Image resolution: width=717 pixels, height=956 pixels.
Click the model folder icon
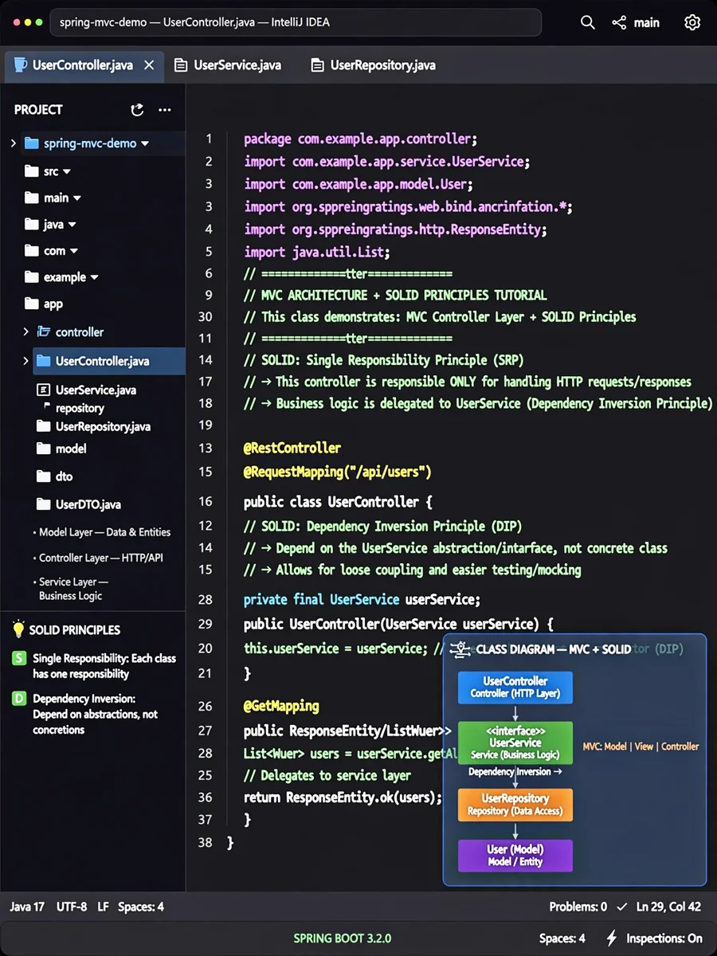pos(44,449)
